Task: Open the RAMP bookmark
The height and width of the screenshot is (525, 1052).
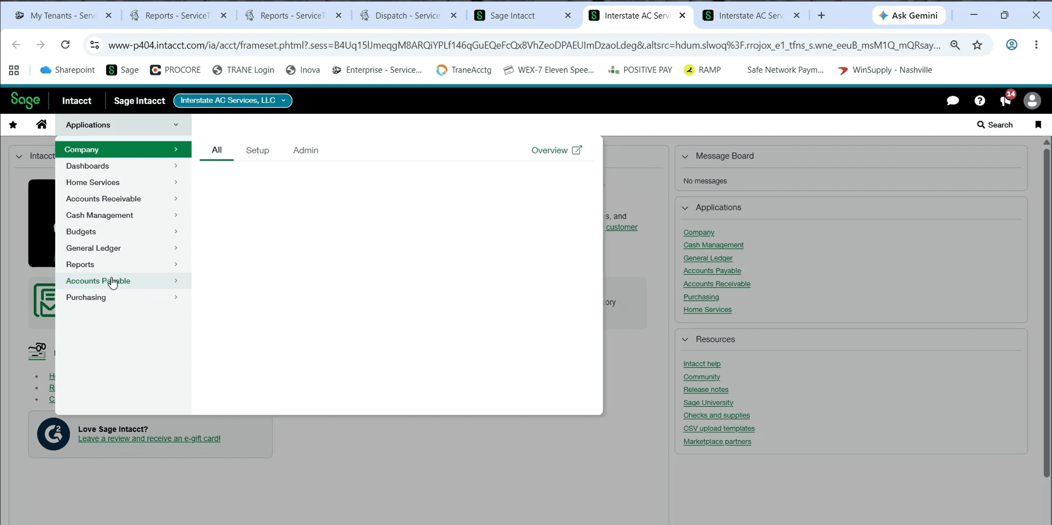Action: (x=703, y=70)
